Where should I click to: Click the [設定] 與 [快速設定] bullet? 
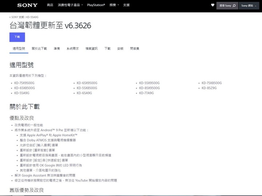tap(44, 160)
